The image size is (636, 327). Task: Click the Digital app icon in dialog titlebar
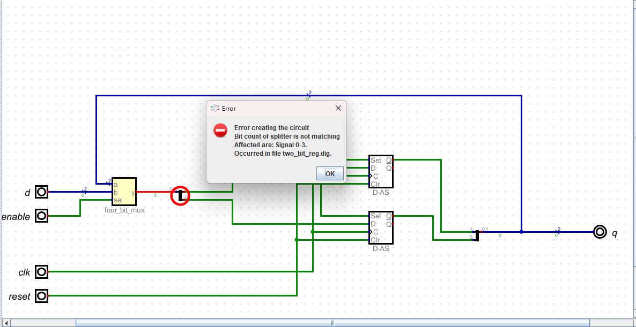coord(214,108)
